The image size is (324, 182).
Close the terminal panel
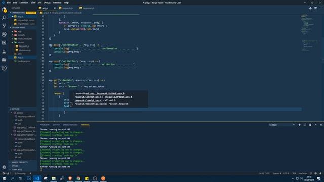tap(321, 125)
